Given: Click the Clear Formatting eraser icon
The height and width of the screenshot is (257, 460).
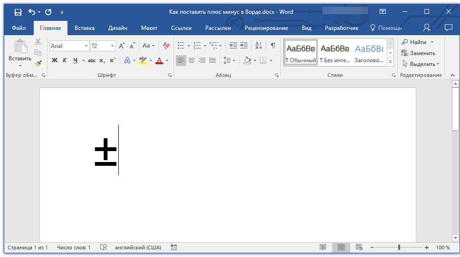Looking at the screenshot, I should click(x=166, y=46).
